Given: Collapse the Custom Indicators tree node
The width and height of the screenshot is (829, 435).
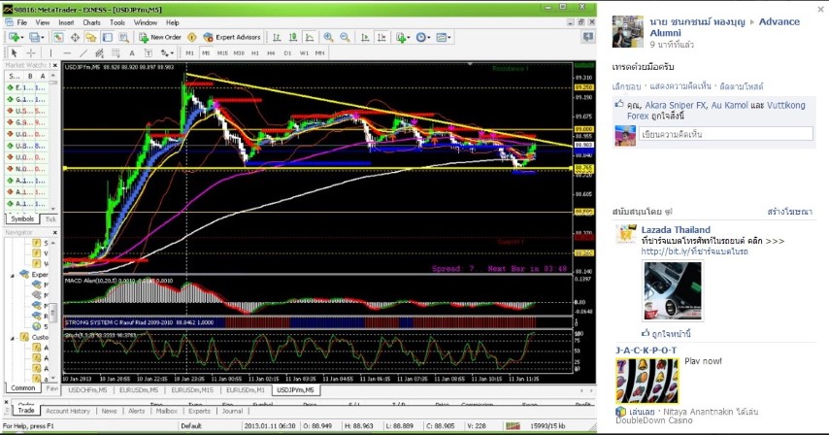Looking at the screenshot, I should pos(13,338).
